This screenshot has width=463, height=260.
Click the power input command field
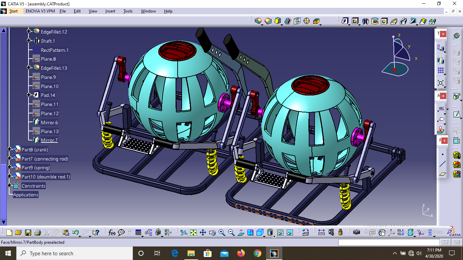tap(389, 242)
